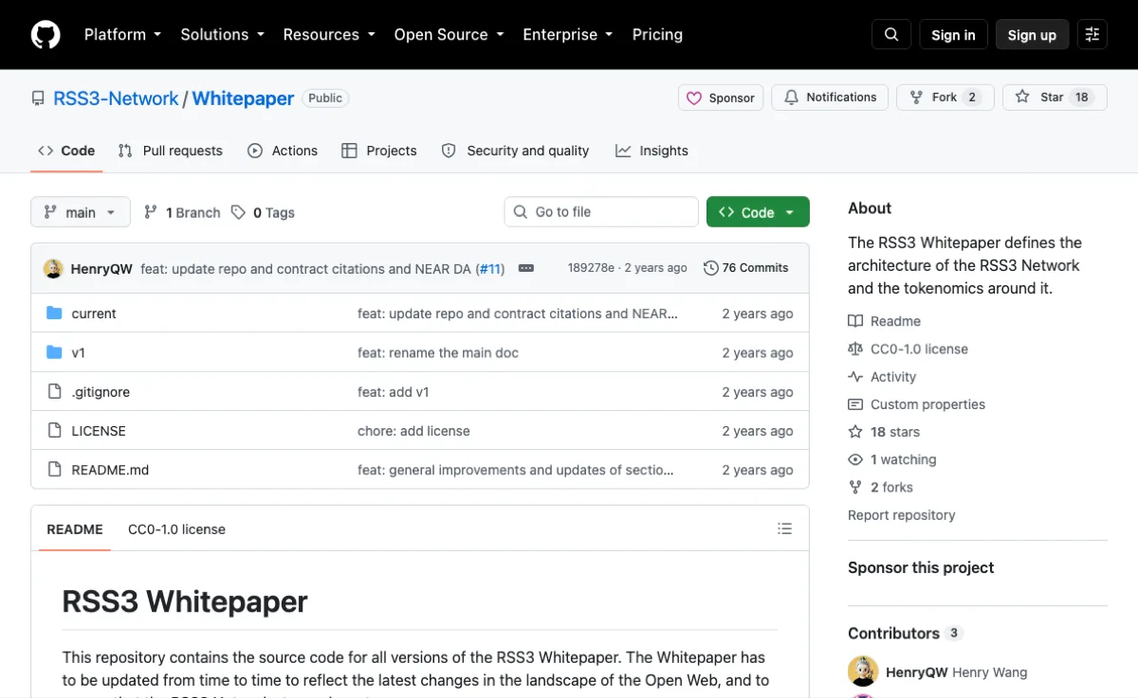Open appearance settings icon in header
Viewport: 1138px width, 698px height.
point(1092,34)
